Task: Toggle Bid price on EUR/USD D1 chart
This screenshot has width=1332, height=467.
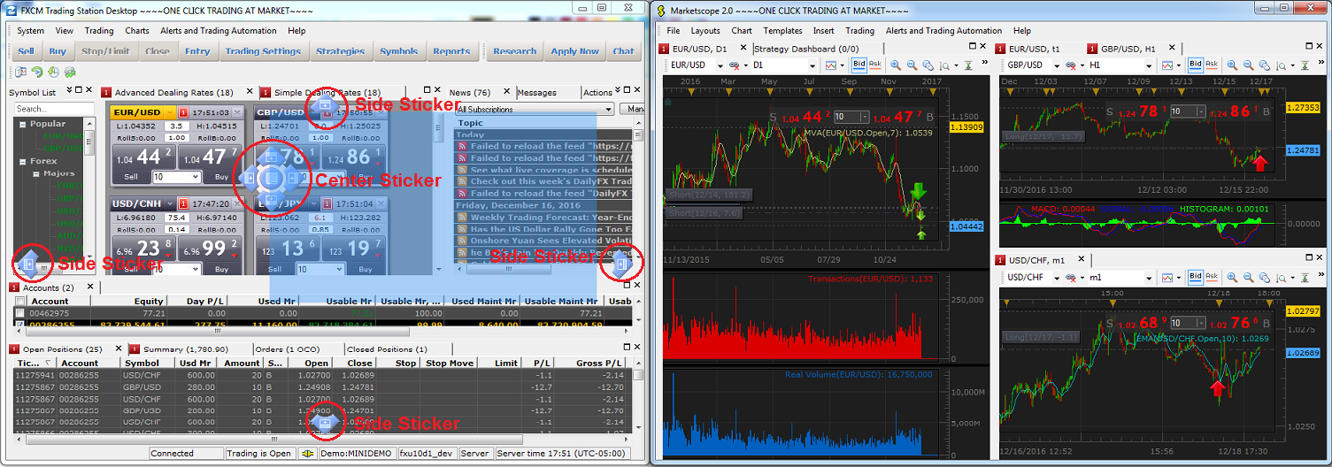Action: pos(859,65)
